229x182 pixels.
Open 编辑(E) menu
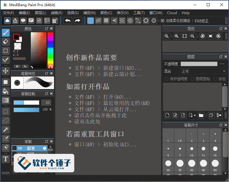pyautogui.click(x=24, y=13)
